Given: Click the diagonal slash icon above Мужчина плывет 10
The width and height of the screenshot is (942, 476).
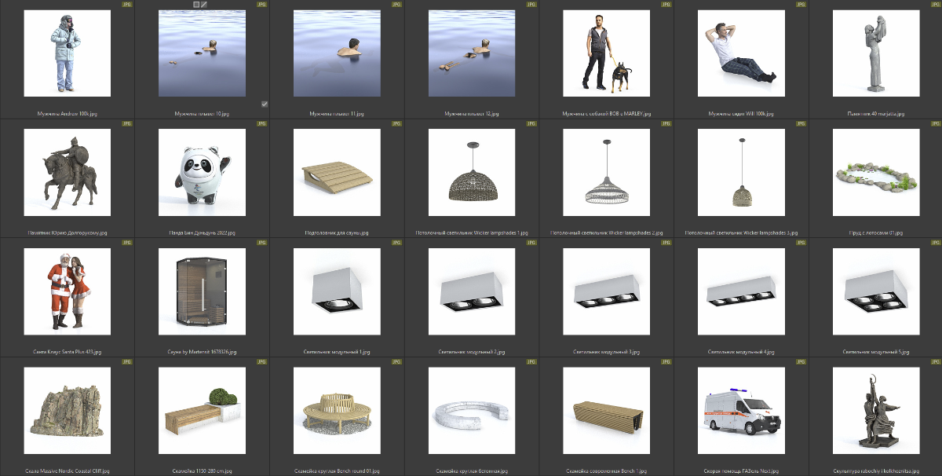Looking at the screenshot, I should pyautogui.click(x=204, y=4).
